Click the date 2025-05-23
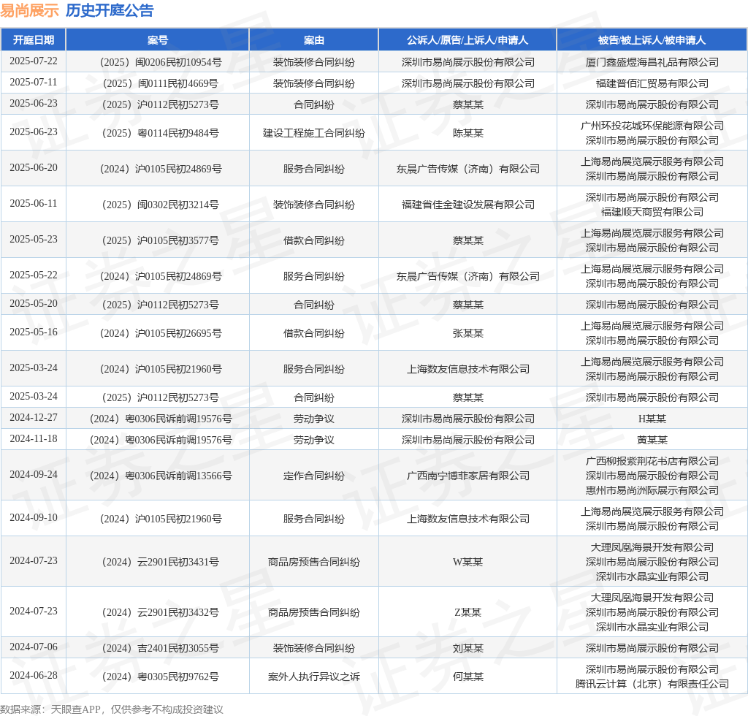This screenshot has height=716, width=748. pos(34,240)
